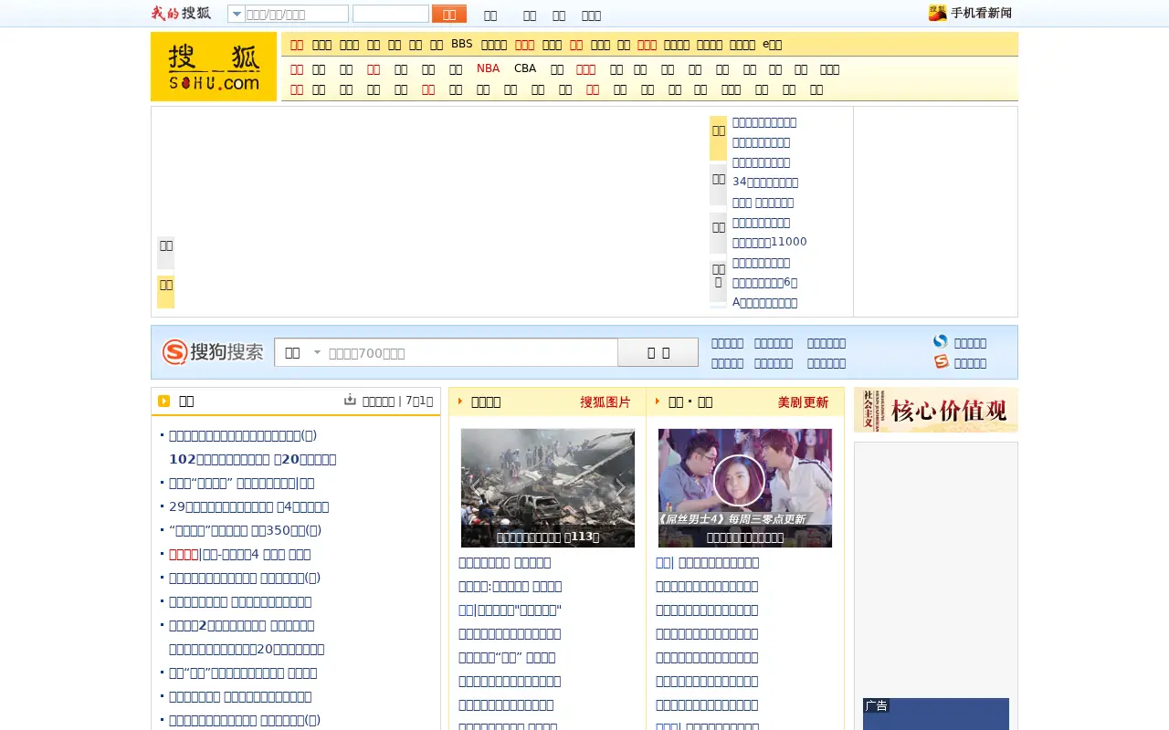Click the photo caption containing 113

(x=548, y=537)
